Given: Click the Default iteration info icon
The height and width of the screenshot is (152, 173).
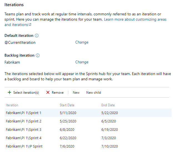Looking at the screenshot, I should pos(37,36).
